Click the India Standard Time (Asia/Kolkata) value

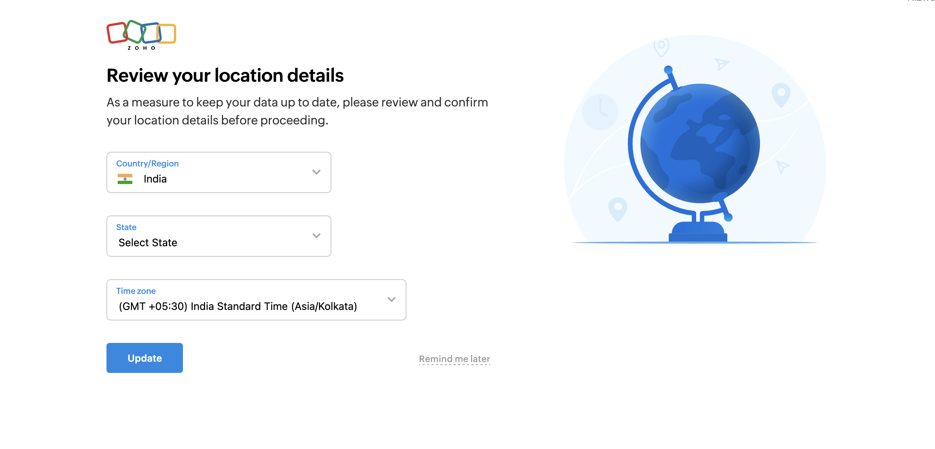click(238, 307)
